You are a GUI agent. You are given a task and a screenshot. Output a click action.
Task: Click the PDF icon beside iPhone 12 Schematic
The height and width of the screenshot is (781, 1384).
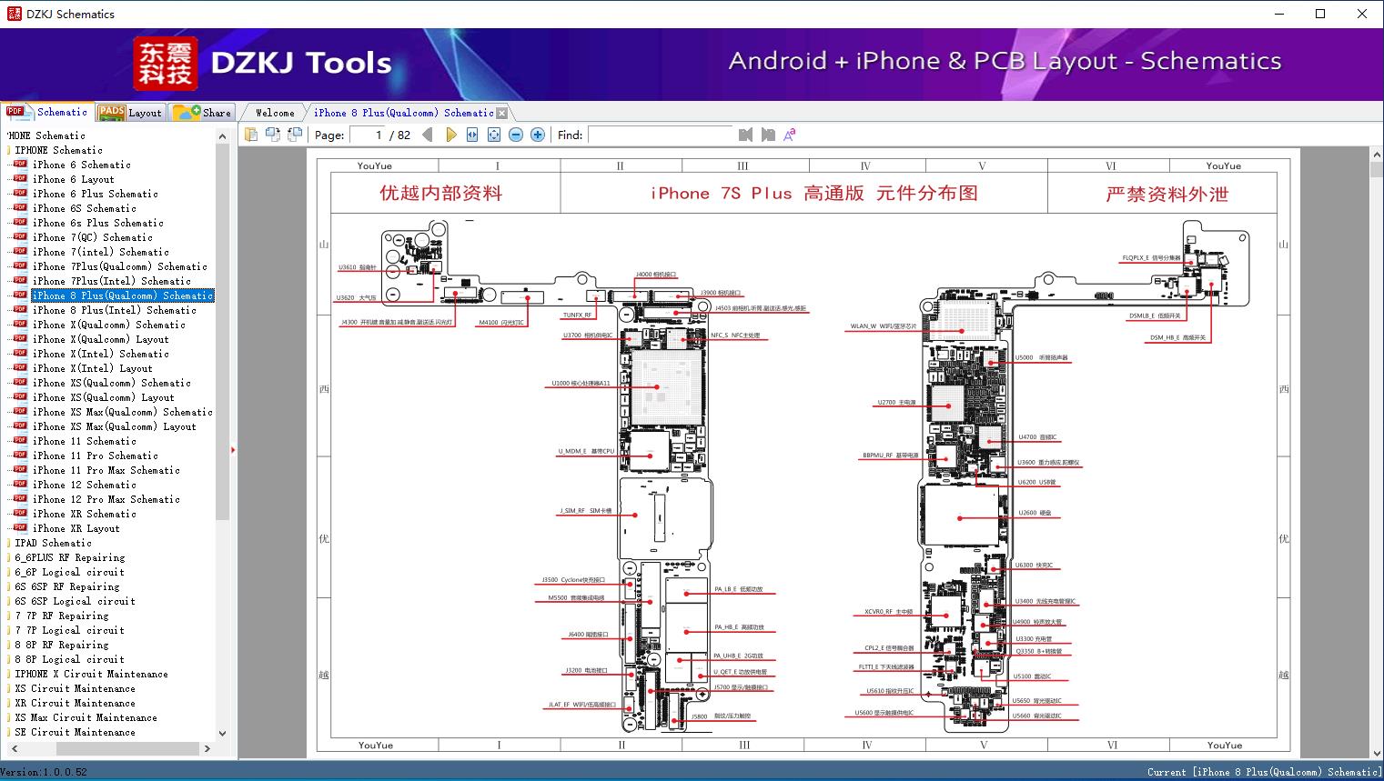[x=20, y=484]
